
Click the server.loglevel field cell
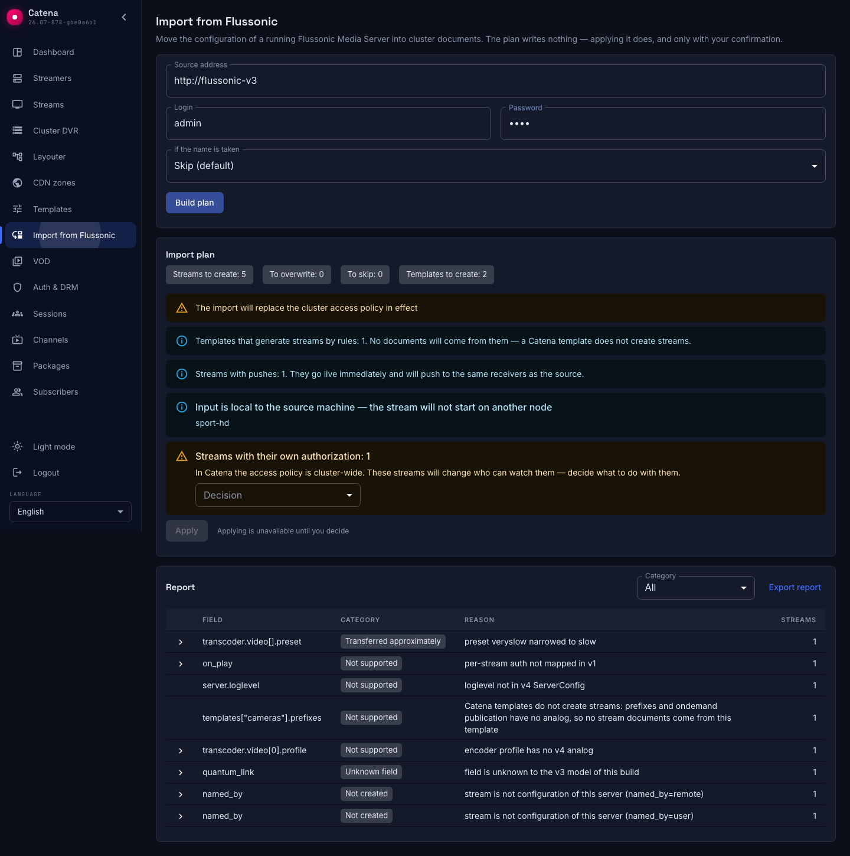pos(231,685)
